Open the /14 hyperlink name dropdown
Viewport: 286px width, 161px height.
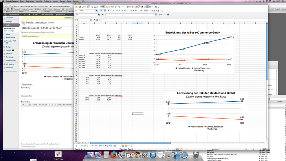(x=99, y=14)
